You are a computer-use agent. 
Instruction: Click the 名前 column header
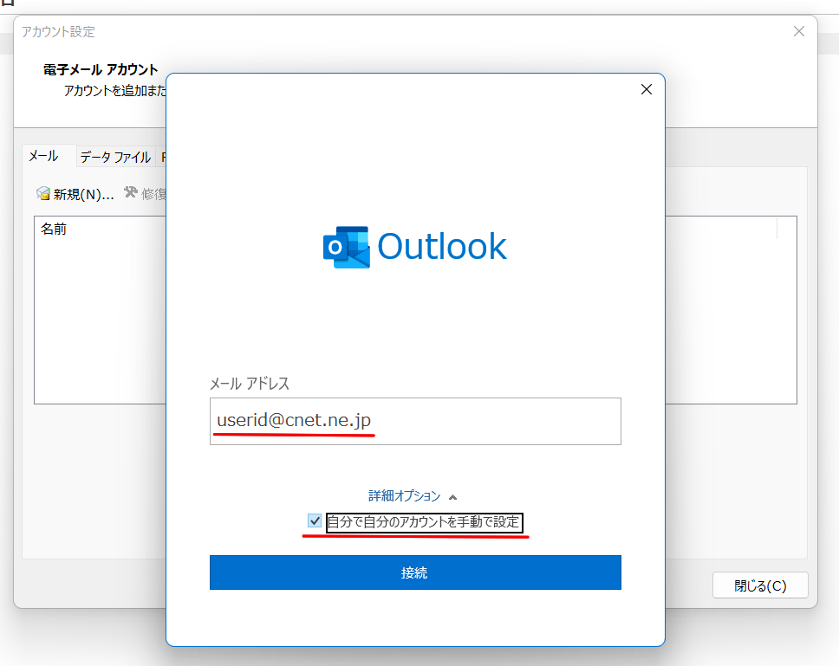[x=54, y=229]
